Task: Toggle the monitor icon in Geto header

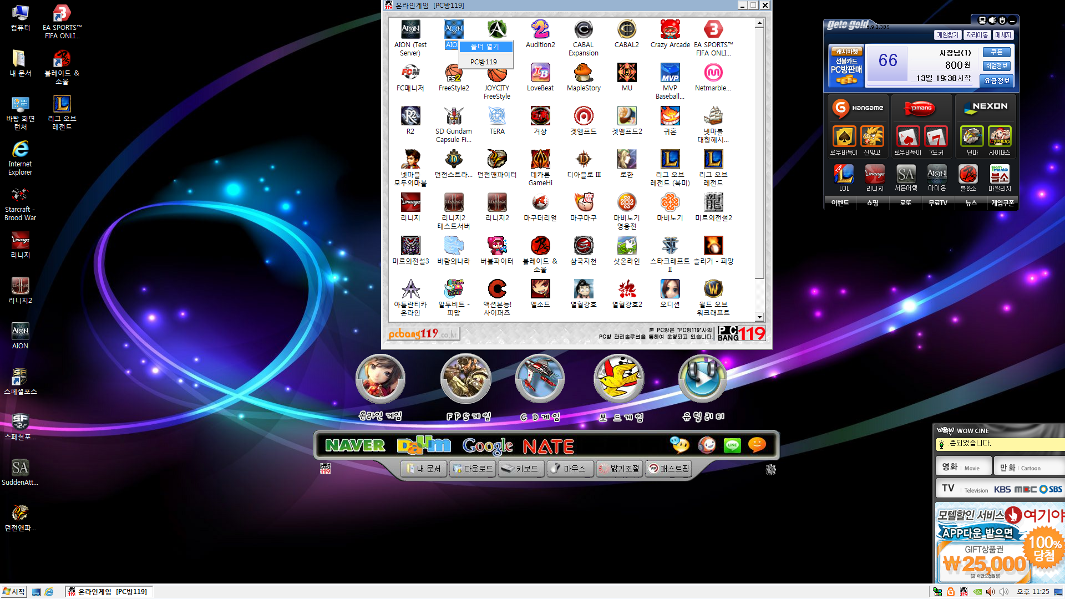Action: point(982,21)
